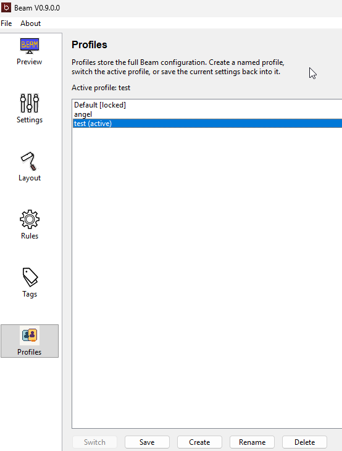
Task: Select the Profiles people icon
Action: tap(29, 335)
